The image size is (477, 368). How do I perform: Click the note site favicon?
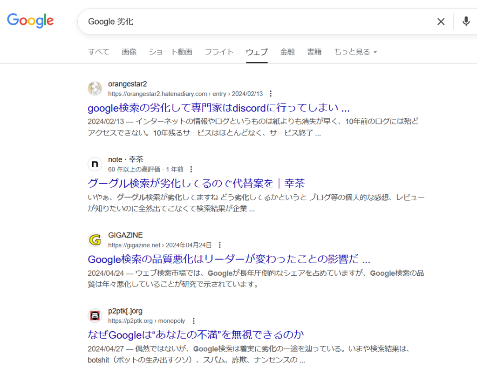(x=95, y=164)
